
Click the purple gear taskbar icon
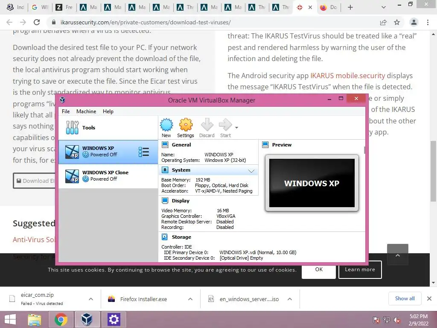pos(114,319)
